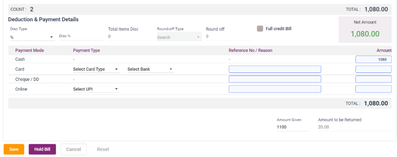
Task: Edit the Amount Given field
Action: (x=292, y=127)
